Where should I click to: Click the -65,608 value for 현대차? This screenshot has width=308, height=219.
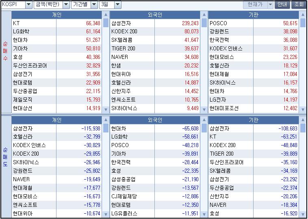click(x=190, y=129)
